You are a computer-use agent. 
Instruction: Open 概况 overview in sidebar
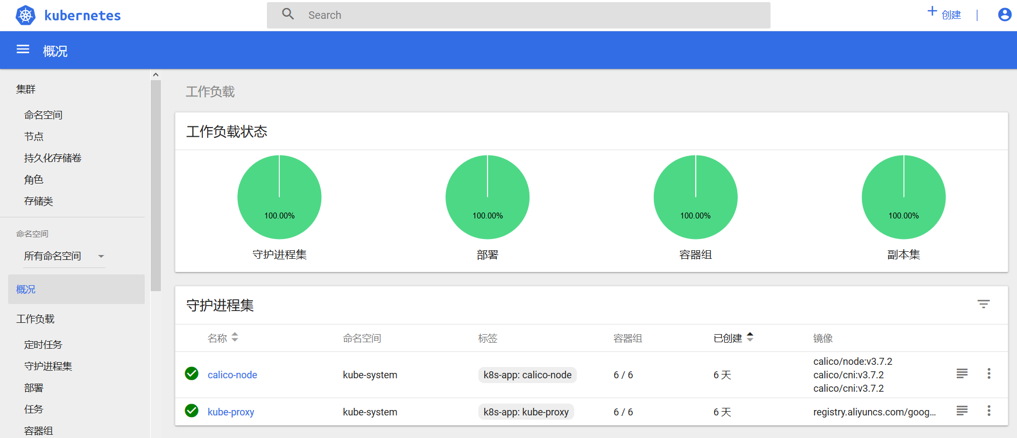click(76, 289)
